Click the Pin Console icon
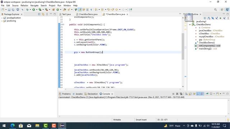The height and width of the screenshot is (129, 230). coord(207,94)
